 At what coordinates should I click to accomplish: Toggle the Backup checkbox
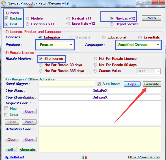[x=6, y=18]
